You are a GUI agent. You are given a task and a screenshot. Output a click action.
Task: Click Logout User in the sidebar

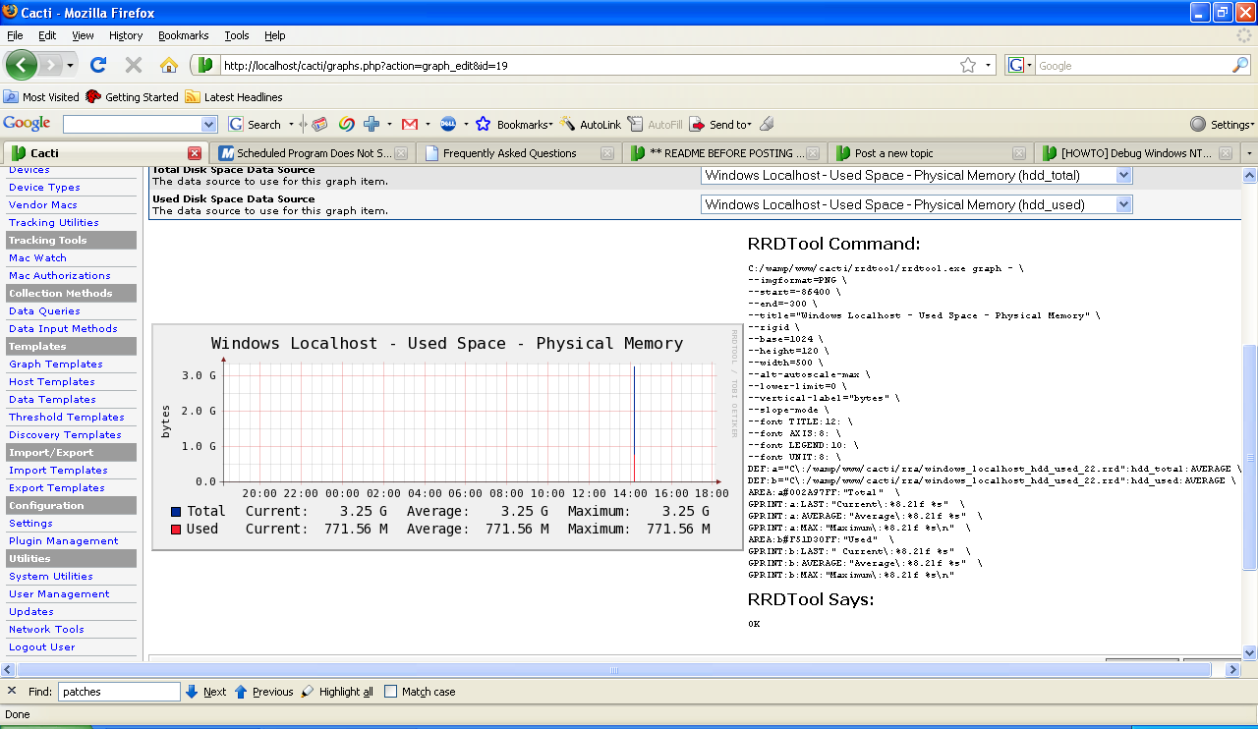pyautogui.click(x=41, y=646)
